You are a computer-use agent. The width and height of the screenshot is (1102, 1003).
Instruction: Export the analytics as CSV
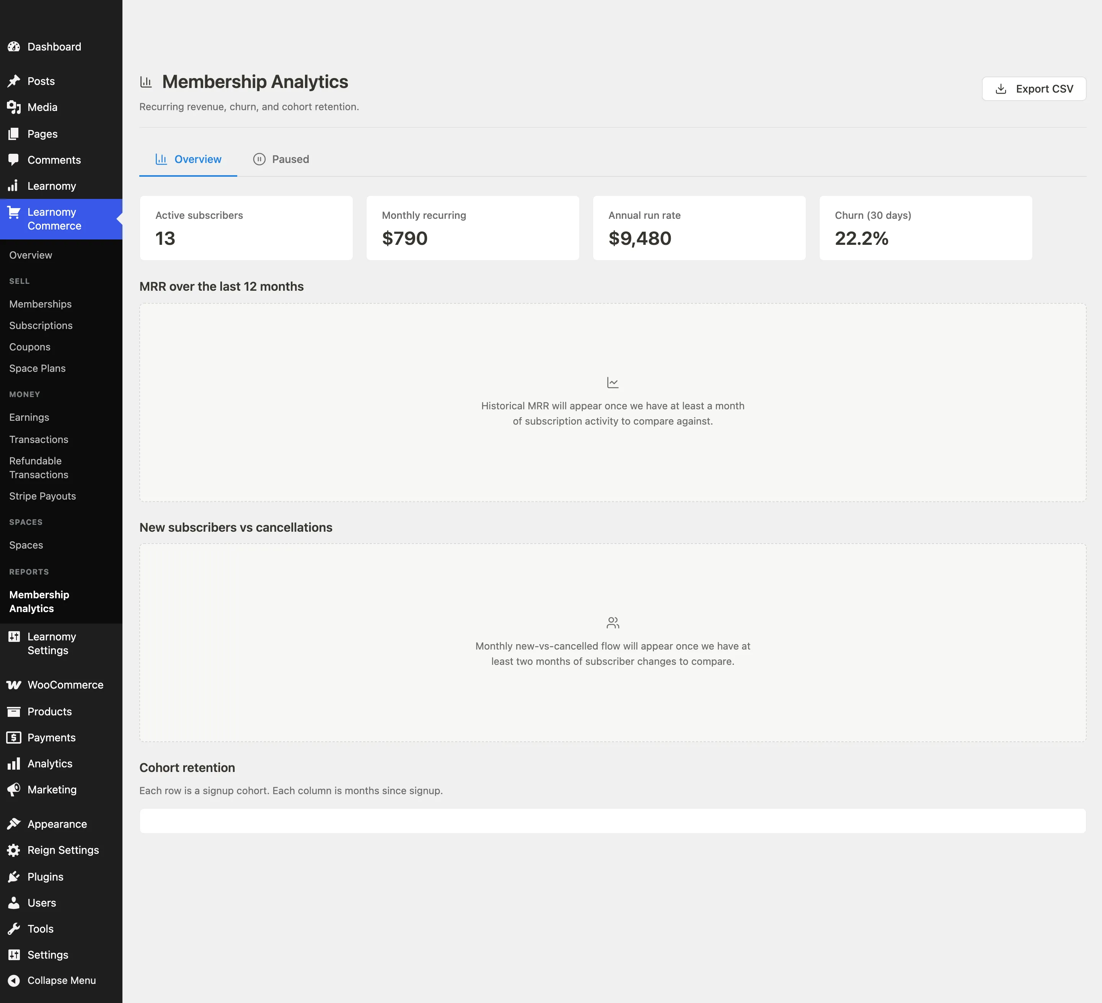[1034, 88]
